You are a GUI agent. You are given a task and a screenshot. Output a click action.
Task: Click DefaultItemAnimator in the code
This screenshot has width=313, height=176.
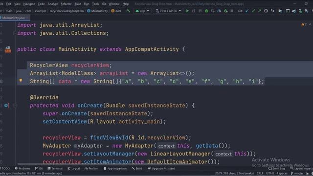pos(177,162)
